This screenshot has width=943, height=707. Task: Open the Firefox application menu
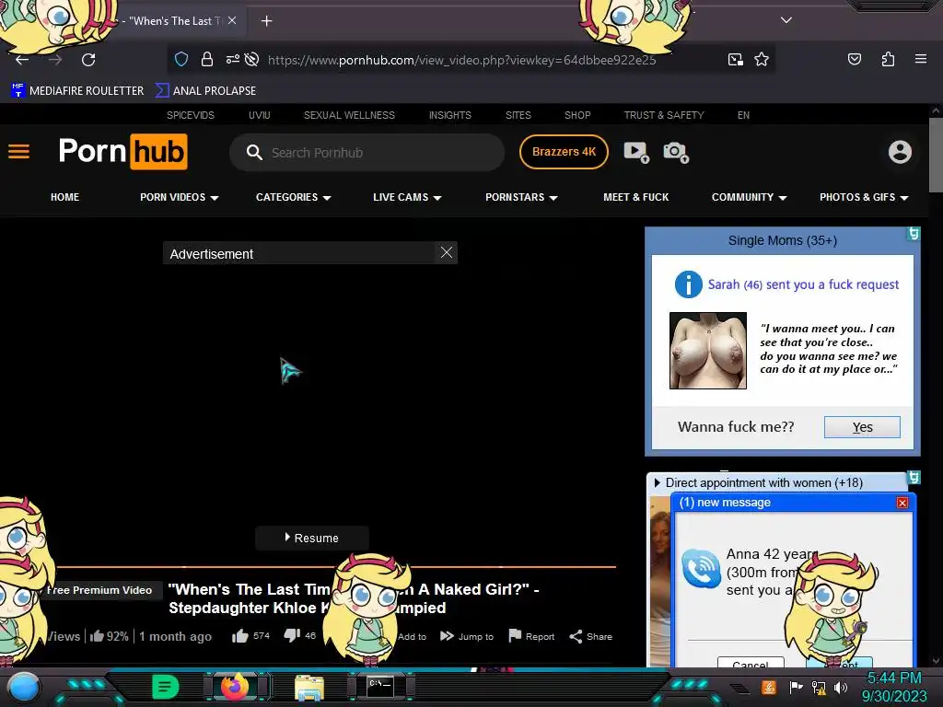[920, 59]
